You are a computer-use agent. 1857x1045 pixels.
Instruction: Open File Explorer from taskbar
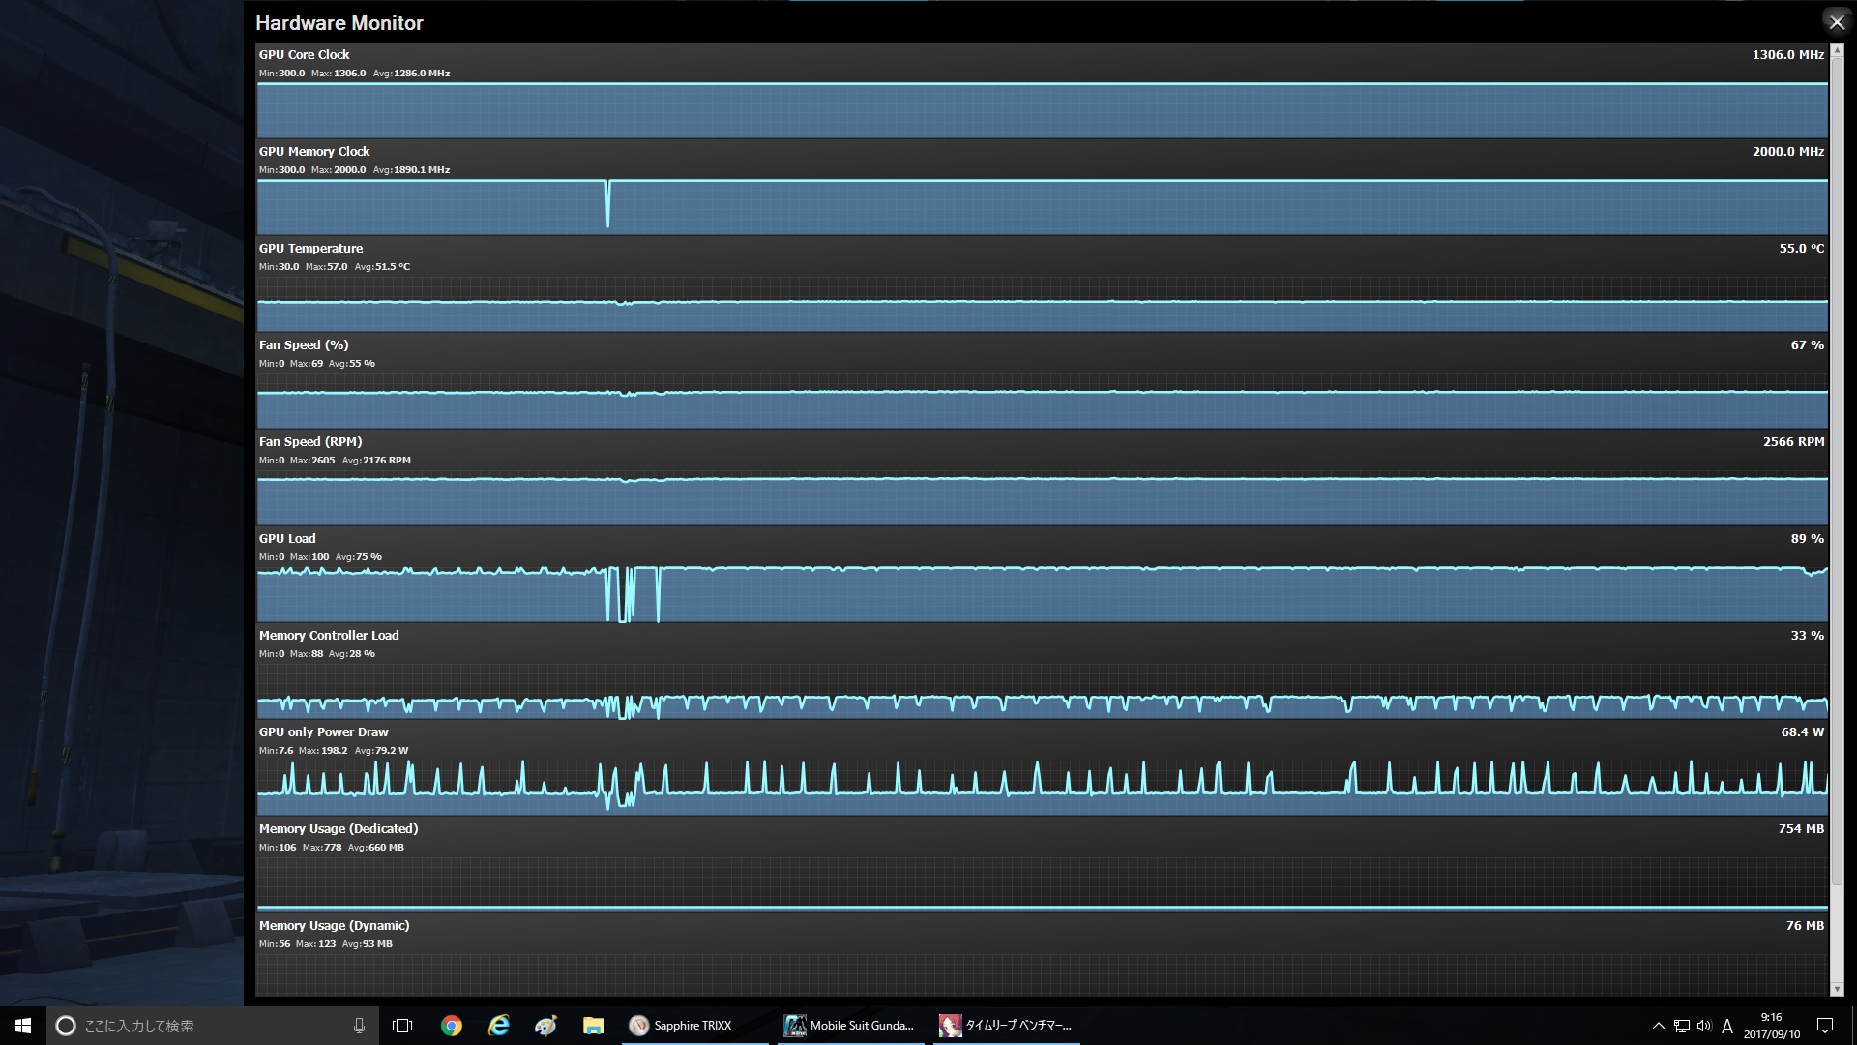(593, 1026)
